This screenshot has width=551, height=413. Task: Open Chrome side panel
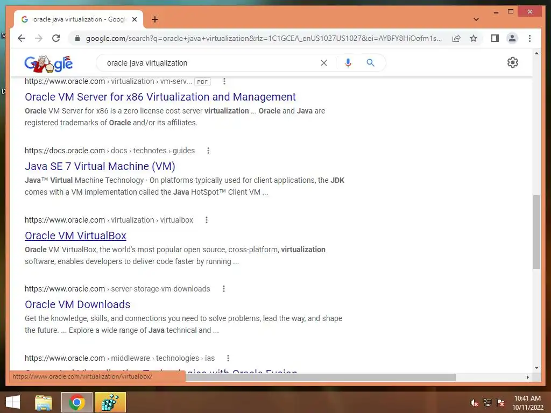click(x=495, y=38)
